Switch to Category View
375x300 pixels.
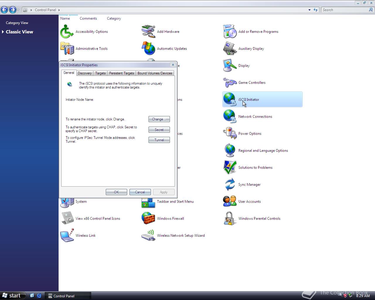[x=17, y=23]
